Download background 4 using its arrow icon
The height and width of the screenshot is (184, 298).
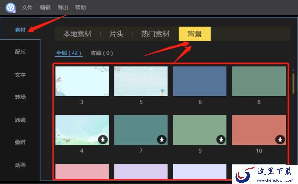point(103,139)
